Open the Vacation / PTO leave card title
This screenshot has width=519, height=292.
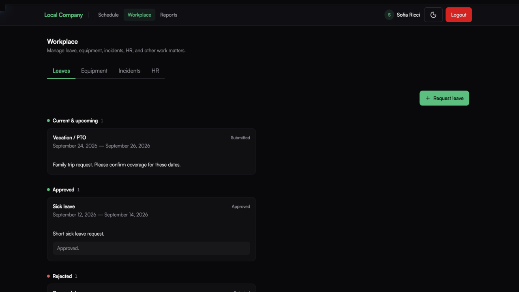click(x=69, y=137)
